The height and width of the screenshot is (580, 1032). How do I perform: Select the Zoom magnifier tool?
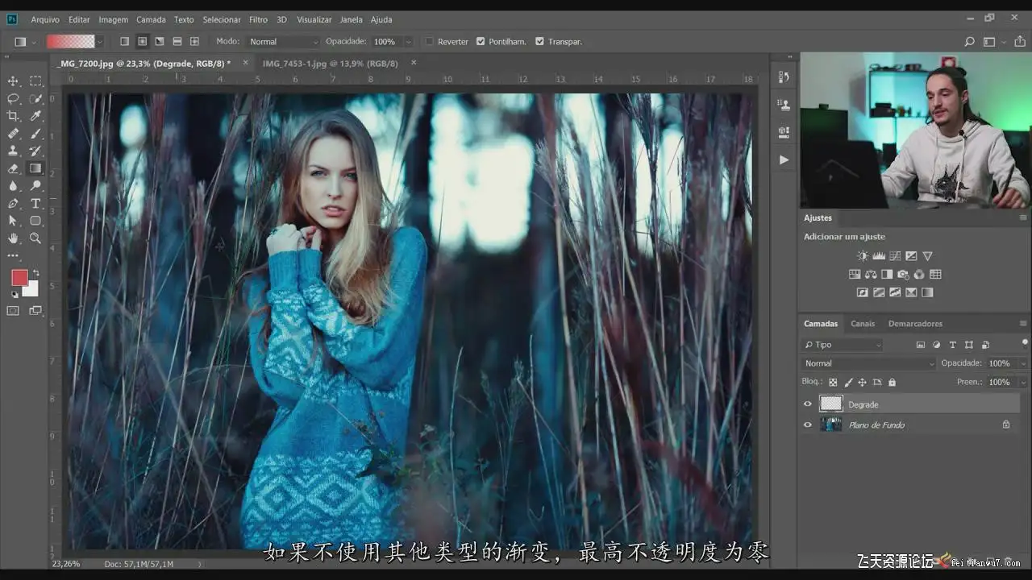pyautogui.click(x=35, y=238)
